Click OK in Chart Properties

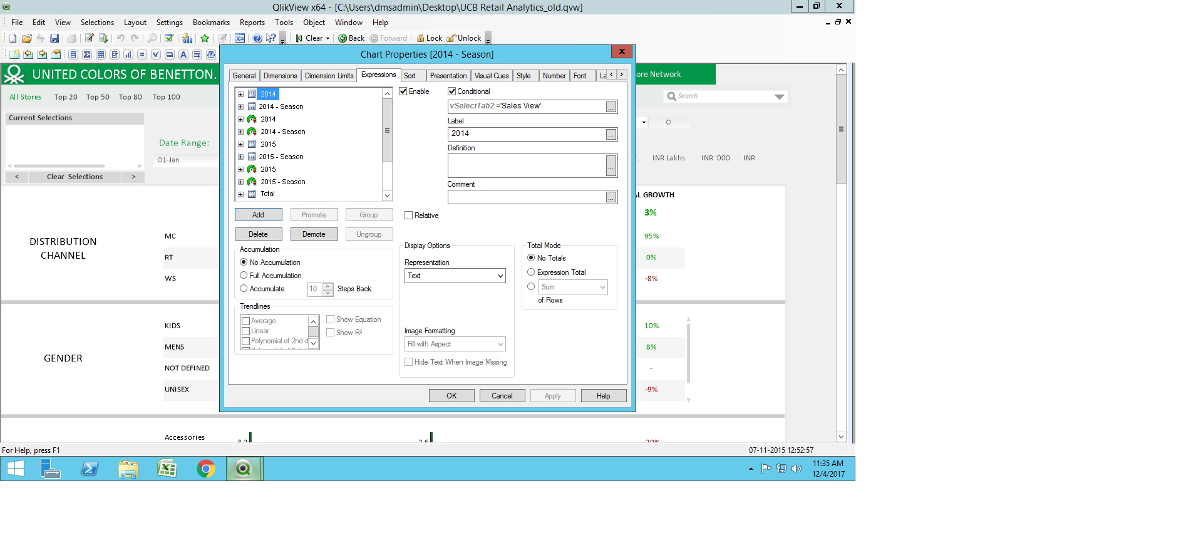451,396
